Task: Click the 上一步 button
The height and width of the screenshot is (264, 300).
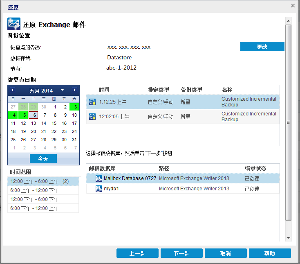Action: [137, 253]
